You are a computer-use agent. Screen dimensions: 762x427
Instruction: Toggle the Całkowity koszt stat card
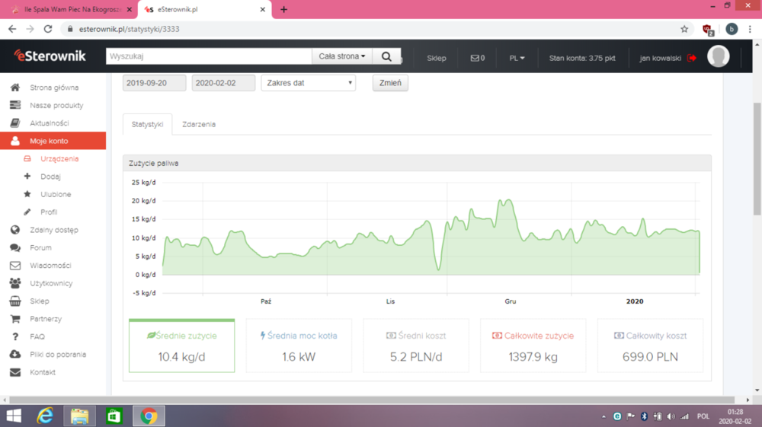(650, 346)
